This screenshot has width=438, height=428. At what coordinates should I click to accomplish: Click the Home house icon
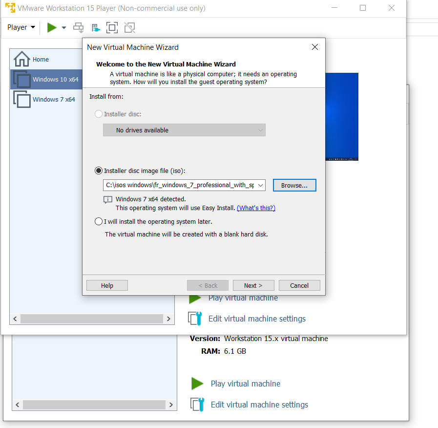22,59
